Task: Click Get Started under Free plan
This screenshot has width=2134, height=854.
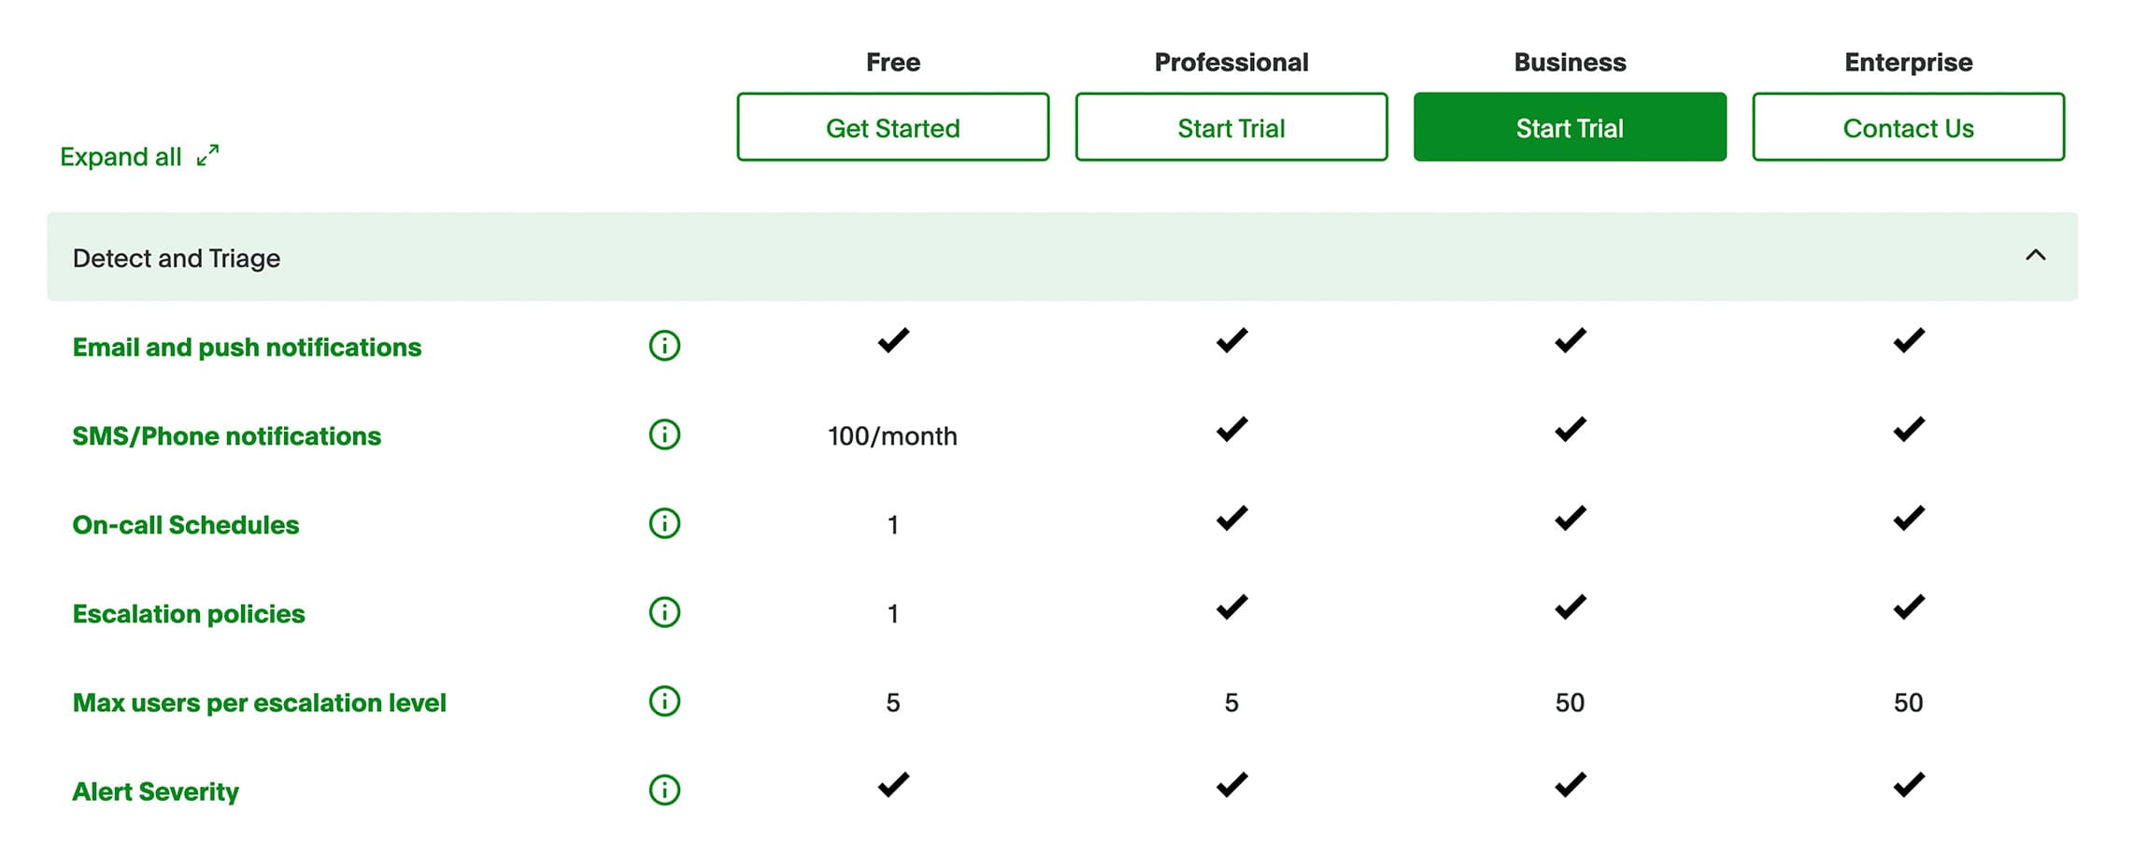Action: point(892,127)
